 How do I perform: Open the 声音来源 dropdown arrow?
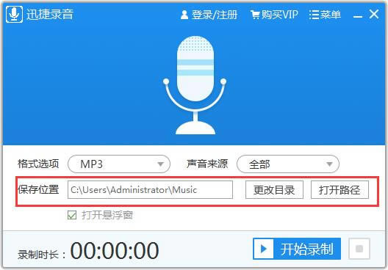click(x=329, y=164)
